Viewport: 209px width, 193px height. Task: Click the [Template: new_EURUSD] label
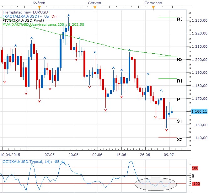26,12
